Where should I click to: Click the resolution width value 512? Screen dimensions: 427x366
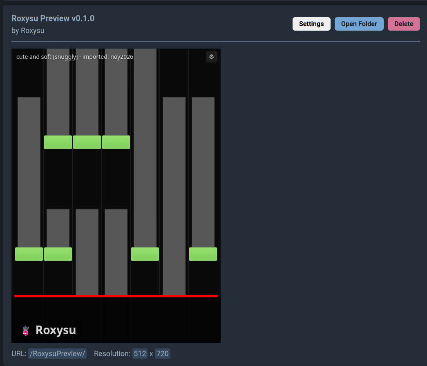click(x=140, y=353)
